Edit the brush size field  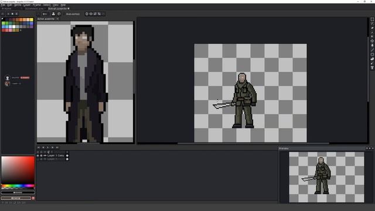45,14
